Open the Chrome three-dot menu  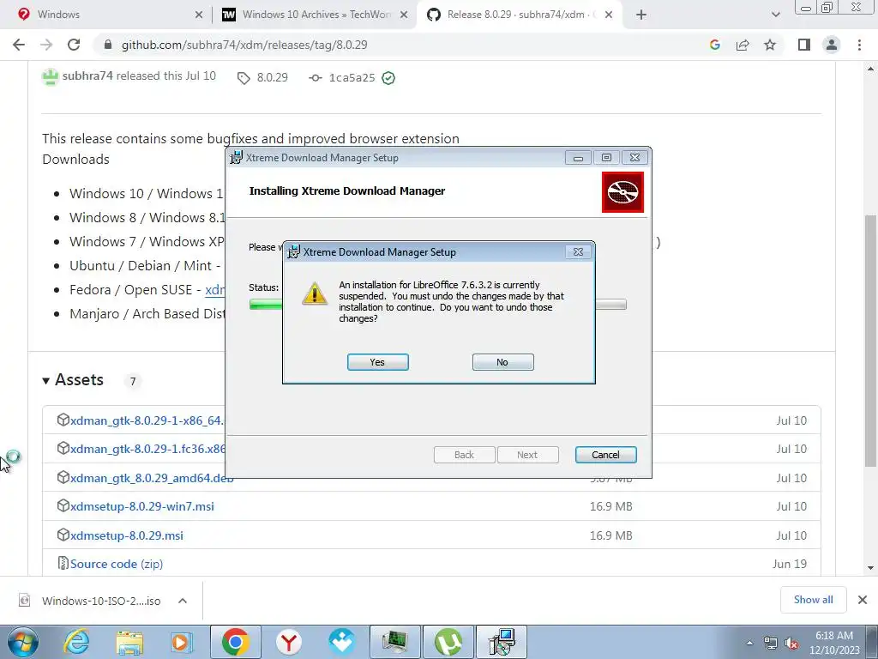[859, 45]
